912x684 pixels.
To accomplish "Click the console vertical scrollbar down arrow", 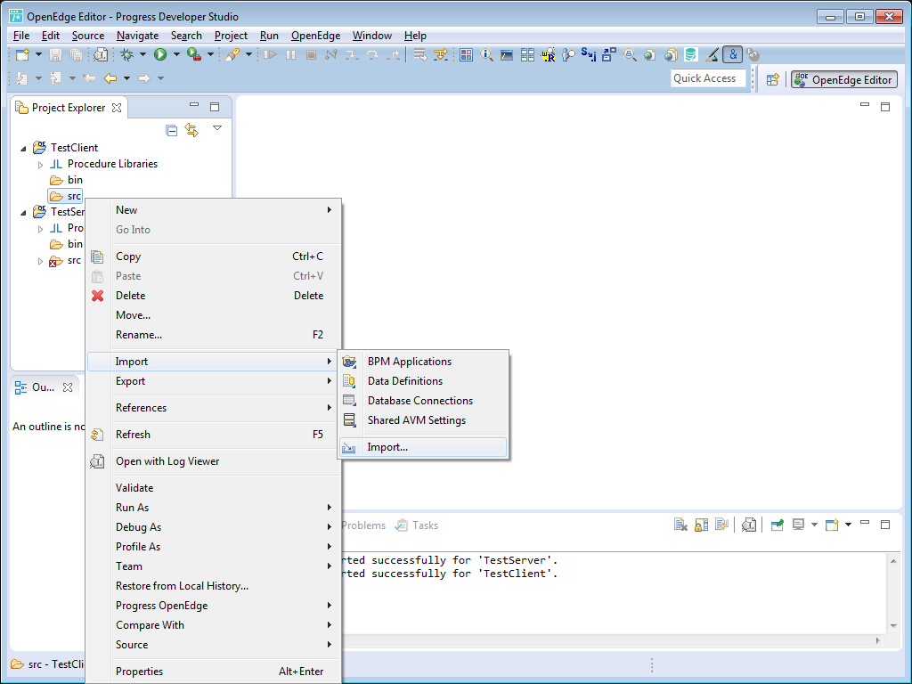I will tap(893, 626).
